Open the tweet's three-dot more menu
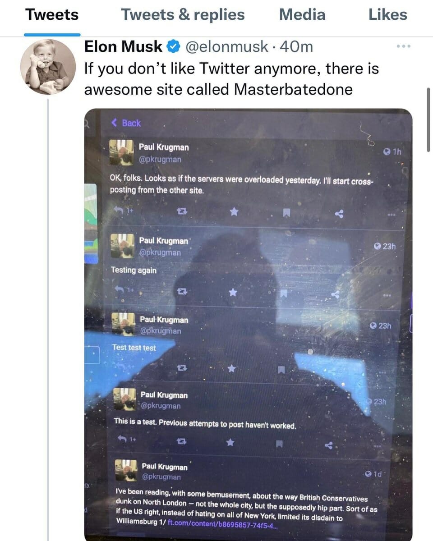The height and width of the screenshot is (541, 433). (x=403, y=46)
